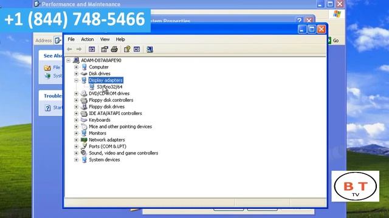Screen dimensions: 389x218
Task: Expand the Floppy disk controllers node
Action: point(76,100)
